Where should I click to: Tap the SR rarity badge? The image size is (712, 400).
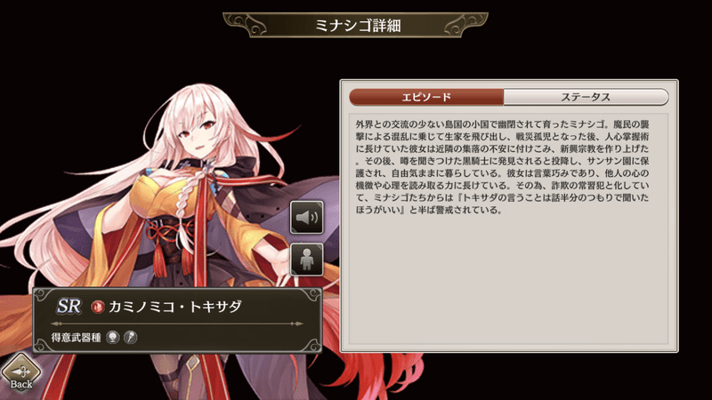click(x=69, y=306)
